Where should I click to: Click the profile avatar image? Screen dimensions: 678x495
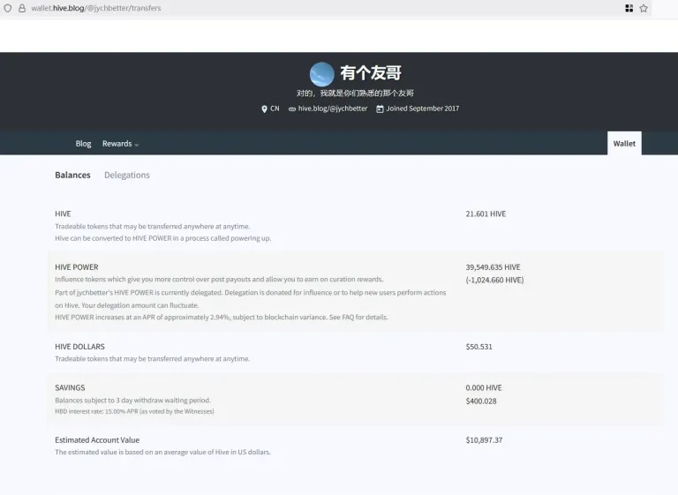pyautogui.click(x=321, y=74)
